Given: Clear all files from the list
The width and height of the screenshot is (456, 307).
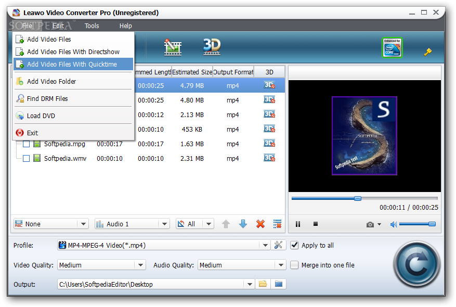Looking at the screenshot, I should (x=278, y=224).
